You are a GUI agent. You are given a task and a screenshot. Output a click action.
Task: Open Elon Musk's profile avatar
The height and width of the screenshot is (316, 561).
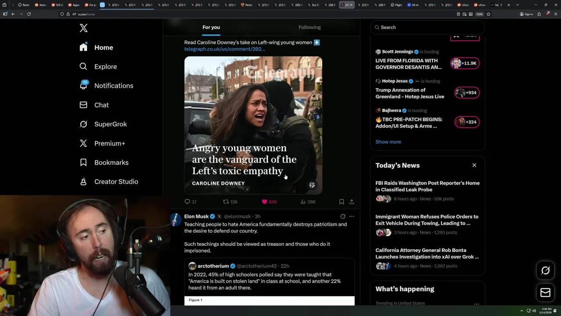coord(176,219)
